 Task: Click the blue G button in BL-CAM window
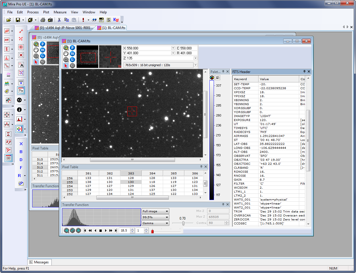[x=72, y=60]
